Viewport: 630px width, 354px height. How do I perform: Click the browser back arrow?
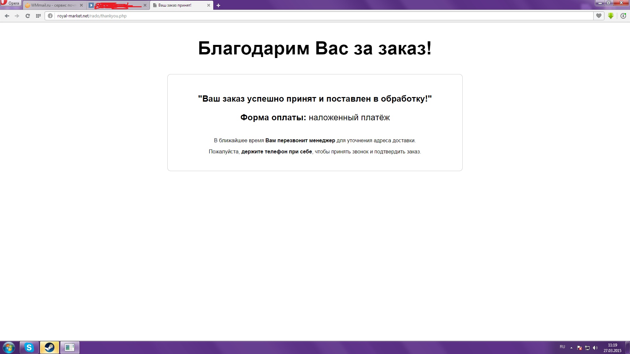tap(7, 16)
